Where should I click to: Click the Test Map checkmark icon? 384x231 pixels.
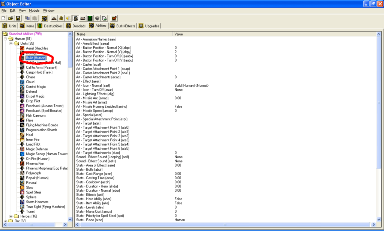(x=114, y=18)
